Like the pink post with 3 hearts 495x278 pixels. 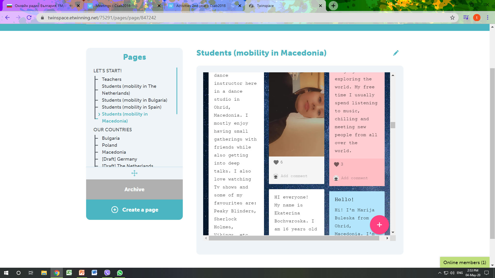pos(336,164)
